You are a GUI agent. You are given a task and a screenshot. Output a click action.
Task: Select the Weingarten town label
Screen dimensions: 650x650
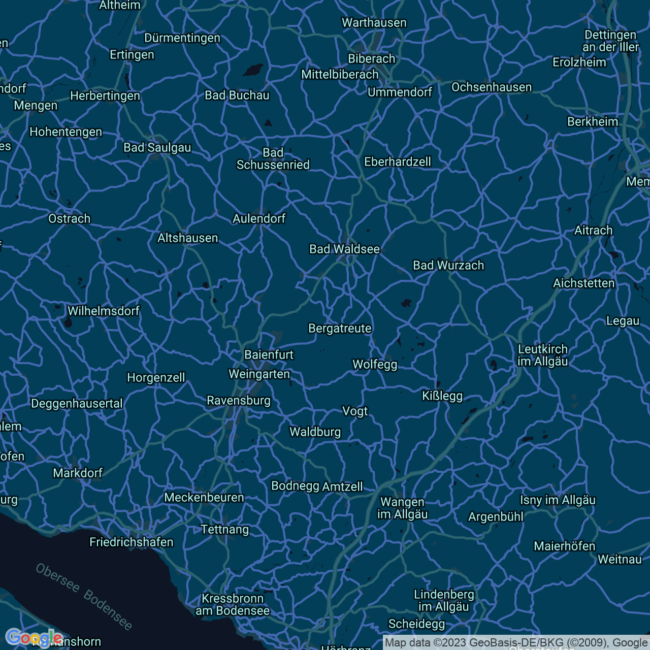(x=259, y=374)
